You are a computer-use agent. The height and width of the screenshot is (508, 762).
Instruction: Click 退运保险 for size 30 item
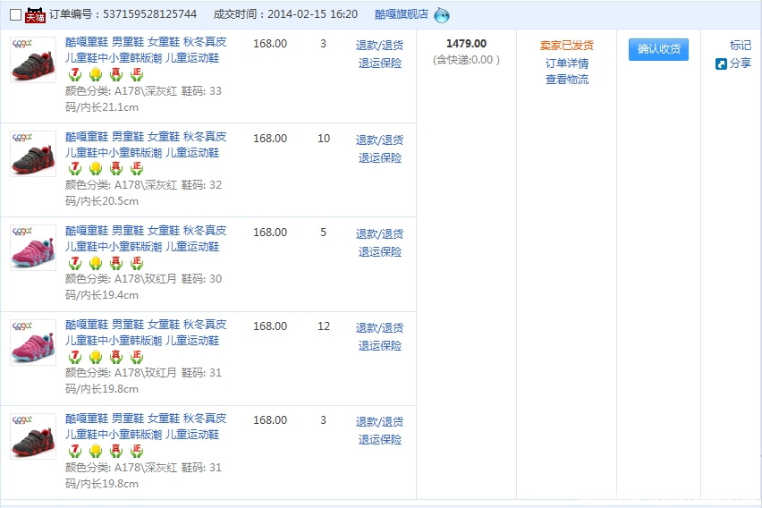(x=379, y=252)
